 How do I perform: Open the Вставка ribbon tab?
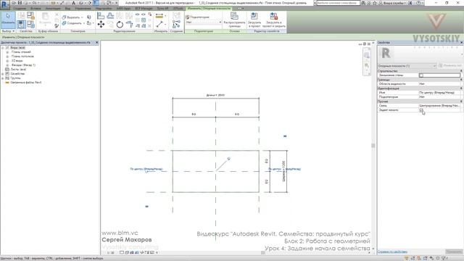[36, 8]
